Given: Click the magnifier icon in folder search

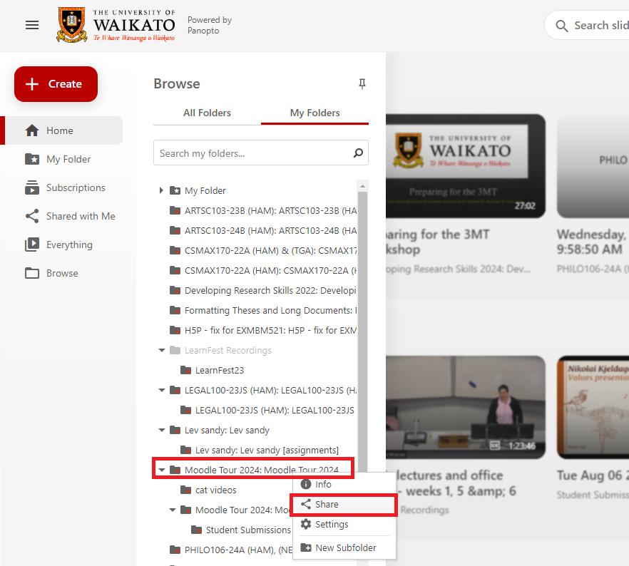Looking at the screenshot, I should (358, 153).
